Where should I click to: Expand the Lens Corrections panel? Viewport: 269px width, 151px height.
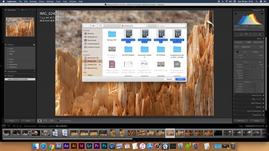tap(264, 111)
